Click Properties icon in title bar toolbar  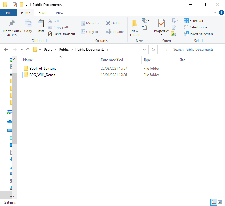tap(15, 5)
